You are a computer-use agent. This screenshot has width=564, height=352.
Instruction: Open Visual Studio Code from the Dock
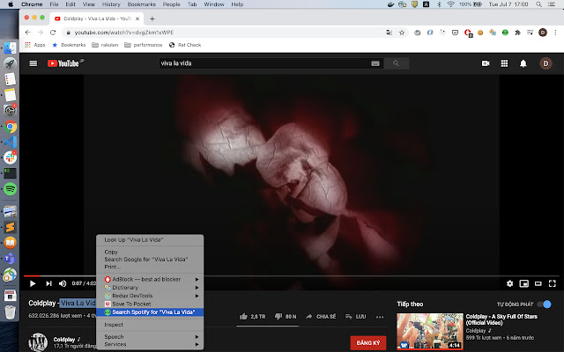[10, 142]
